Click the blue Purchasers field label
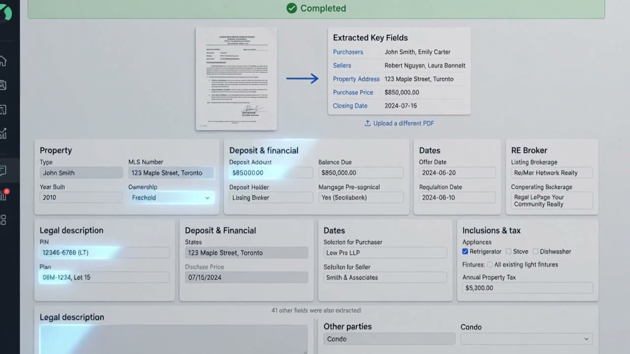The image size is (630, 354). tap(348, 52)
